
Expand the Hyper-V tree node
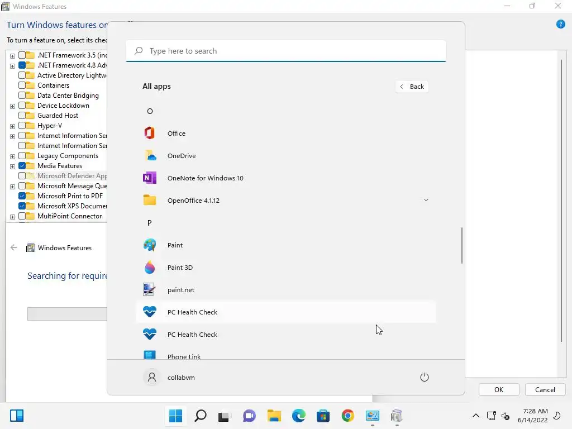coord(12,126)
